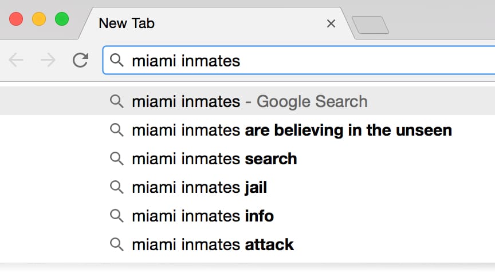The height and width of the screenshot is (277, 495).
Task: Select the "miami inmates attack" suggestion
Action: pos(213,244)
